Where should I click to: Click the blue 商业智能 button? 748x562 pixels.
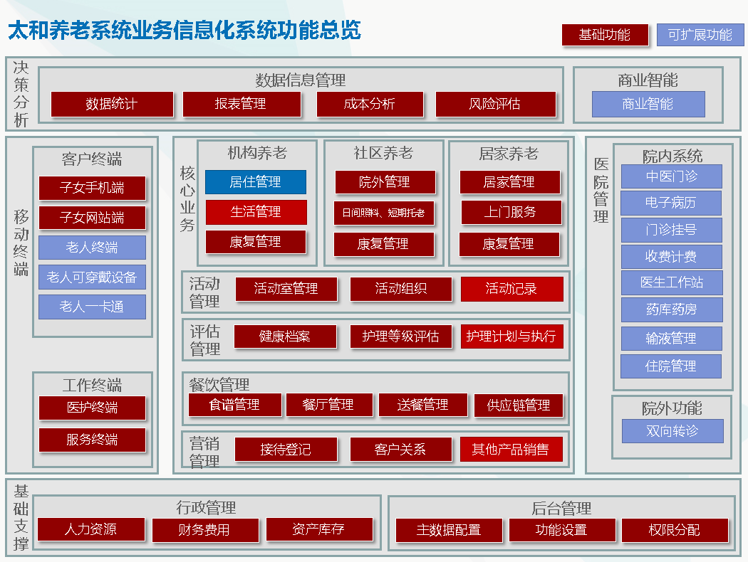click(648, 104)
